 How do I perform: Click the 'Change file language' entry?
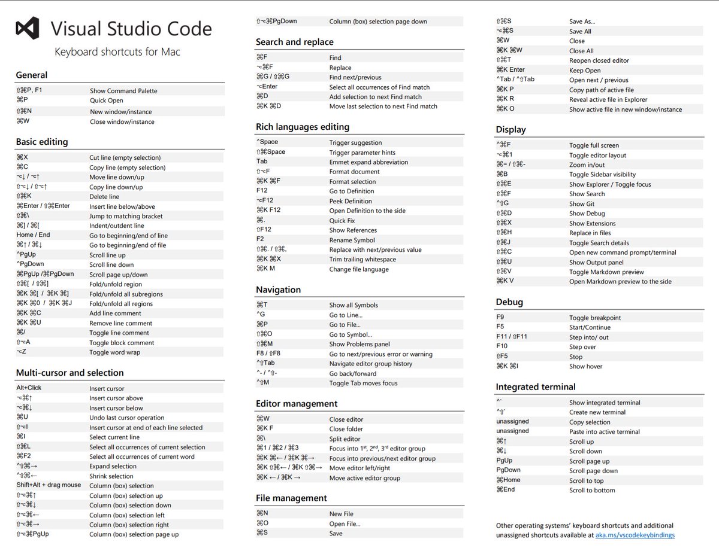tap(359, 269)
